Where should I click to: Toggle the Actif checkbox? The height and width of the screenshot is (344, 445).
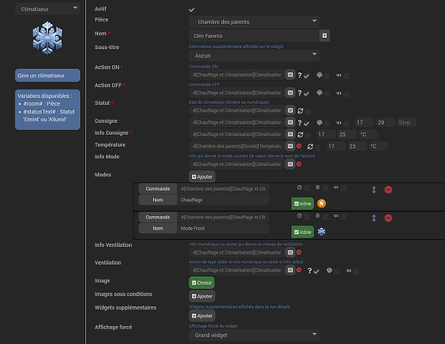(x=192, y=9)
